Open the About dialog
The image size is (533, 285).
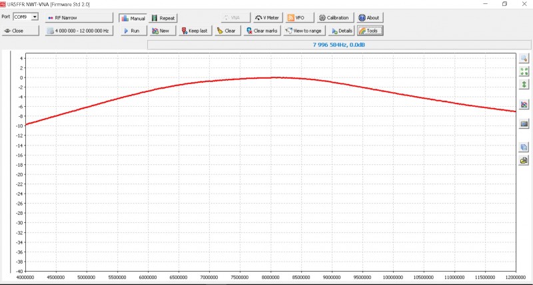click(370, 18)
